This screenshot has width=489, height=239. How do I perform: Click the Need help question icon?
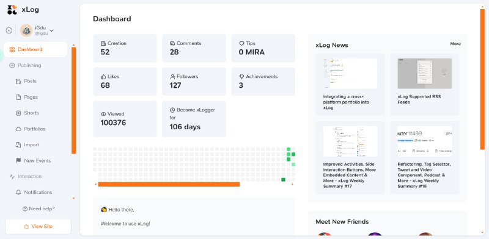click(25, 209)
